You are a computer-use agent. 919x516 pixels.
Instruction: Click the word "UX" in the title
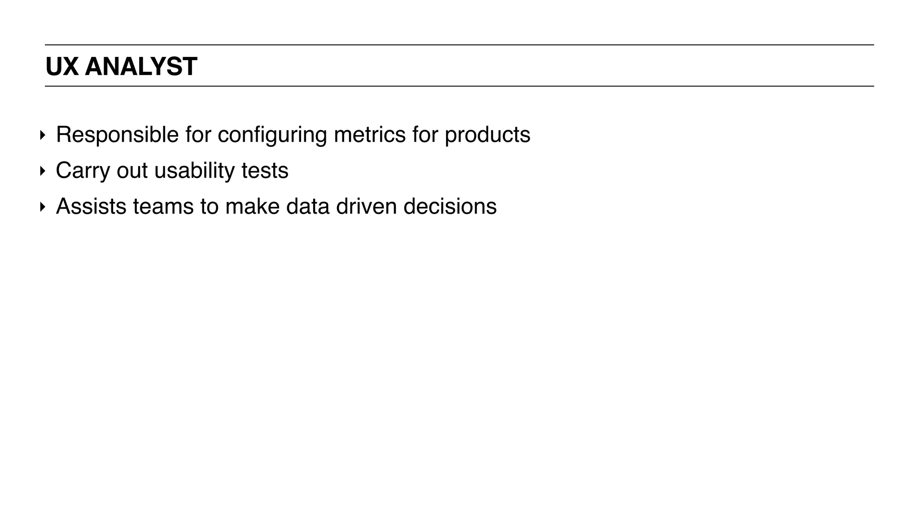(x=62, y=67)
